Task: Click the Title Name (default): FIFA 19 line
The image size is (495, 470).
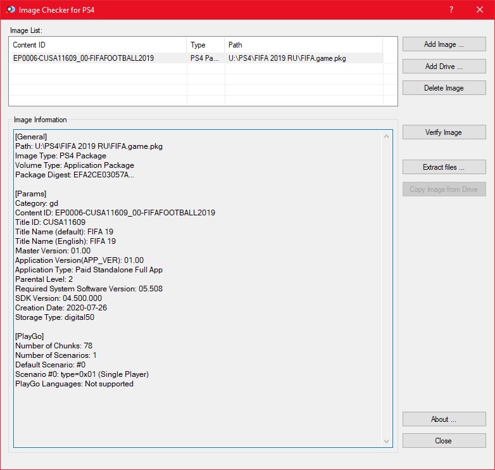Action: (x=64, y=232)
